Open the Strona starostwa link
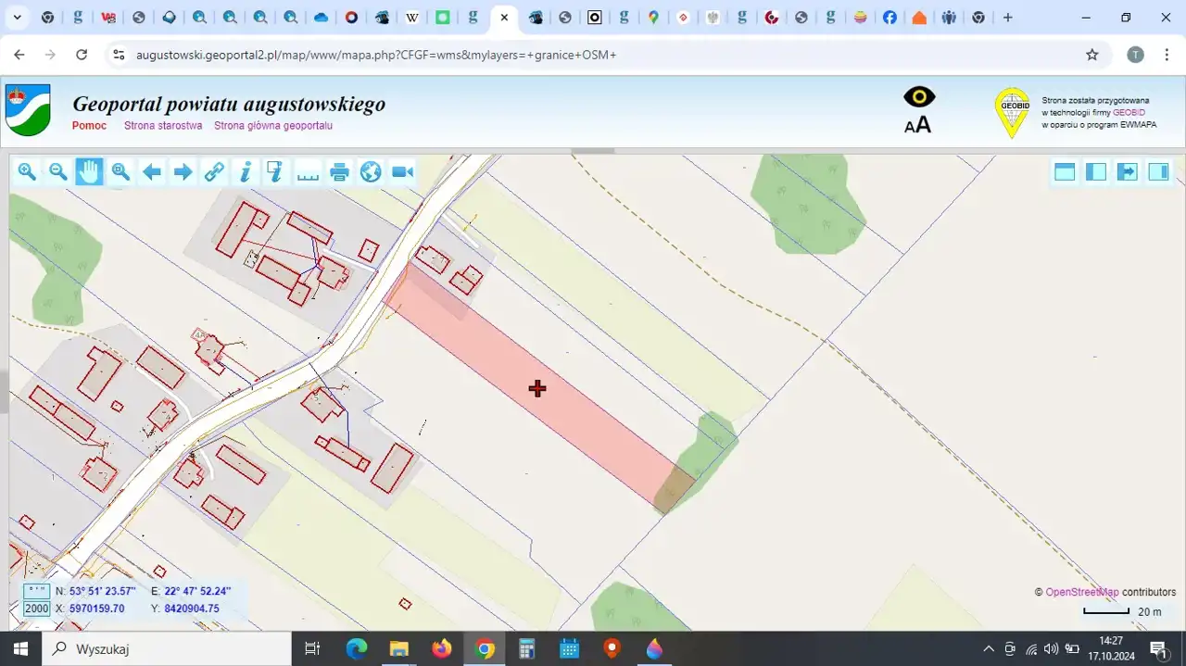The image size is (1186, 666). (163, 126)
